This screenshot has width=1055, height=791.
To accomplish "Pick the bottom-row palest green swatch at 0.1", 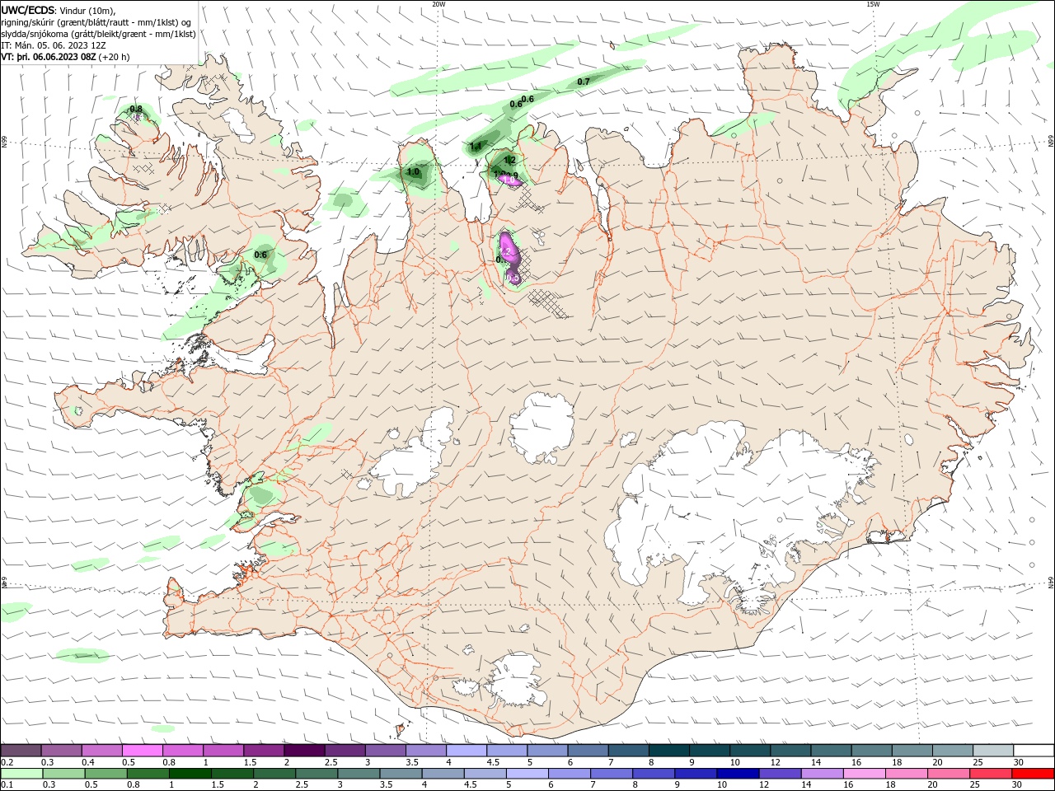I will coord(21,774).
